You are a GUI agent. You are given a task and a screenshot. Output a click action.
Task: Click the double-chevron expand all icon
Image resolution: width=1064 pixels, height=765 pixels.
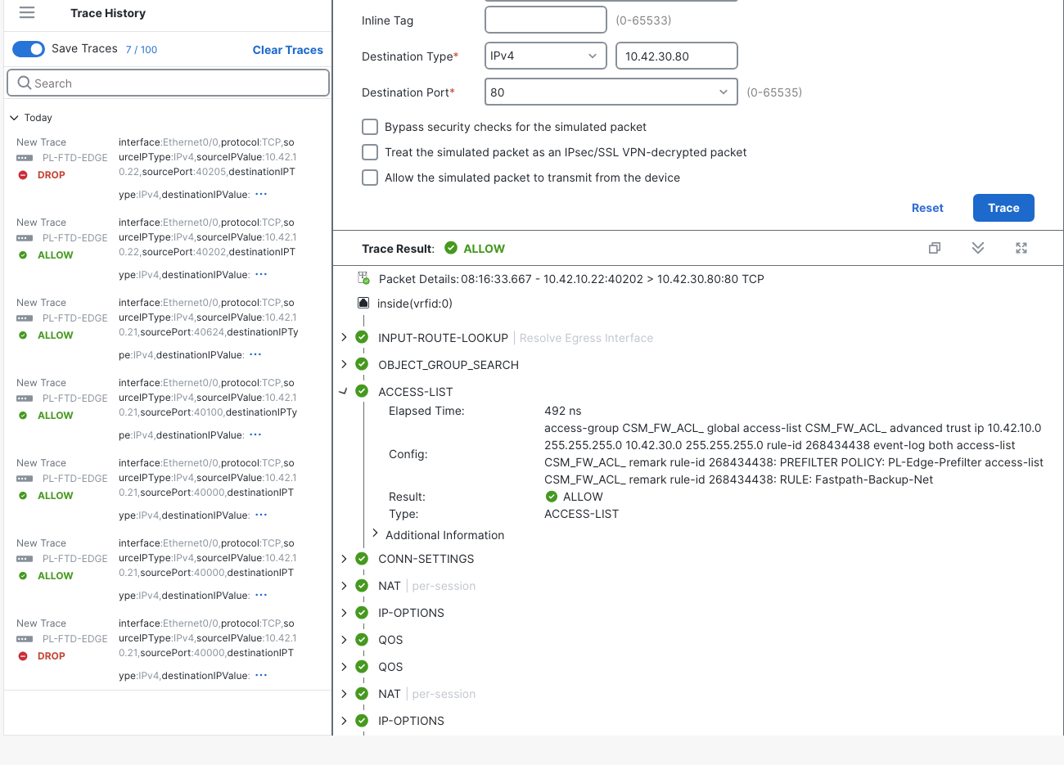tap(978, 248)
